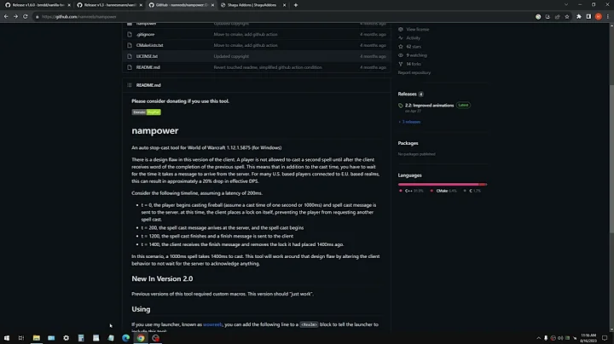Open Microsoft Edge from taskbar
Viewport: 614px width, 344px height.
[125, 338]
